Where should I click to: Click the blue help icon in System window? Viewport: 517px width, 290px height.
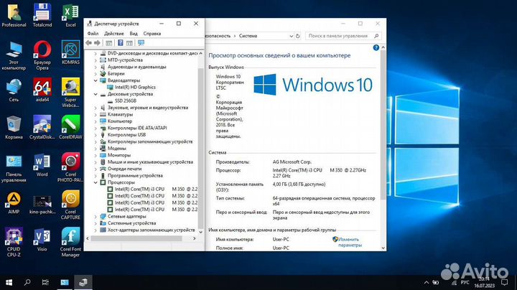point(376,47)
